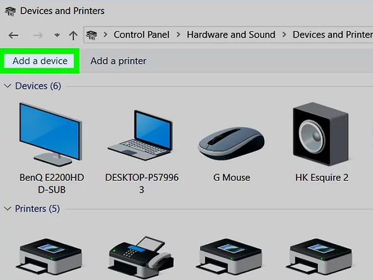Click the Devices and Printers title bar icon
Viewport: 373px width, 280px height.
point(11,11)
